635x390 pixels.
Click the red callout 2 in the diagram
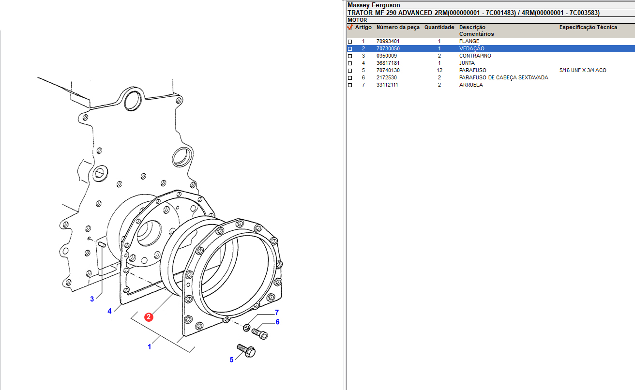pos(149,317)
